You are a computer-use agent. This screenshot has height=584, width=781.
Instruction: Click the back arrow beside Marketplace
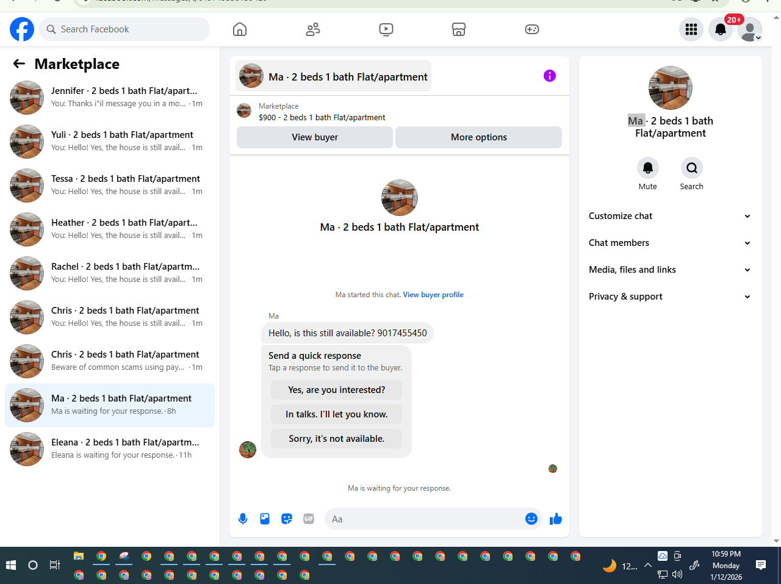coord(20,63)
